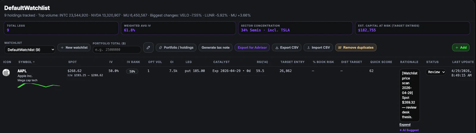Image resolution: width=476 pixels, height=133 pixels.
Task: Sort by the Dist Target column header
Action: coord(352,62)
